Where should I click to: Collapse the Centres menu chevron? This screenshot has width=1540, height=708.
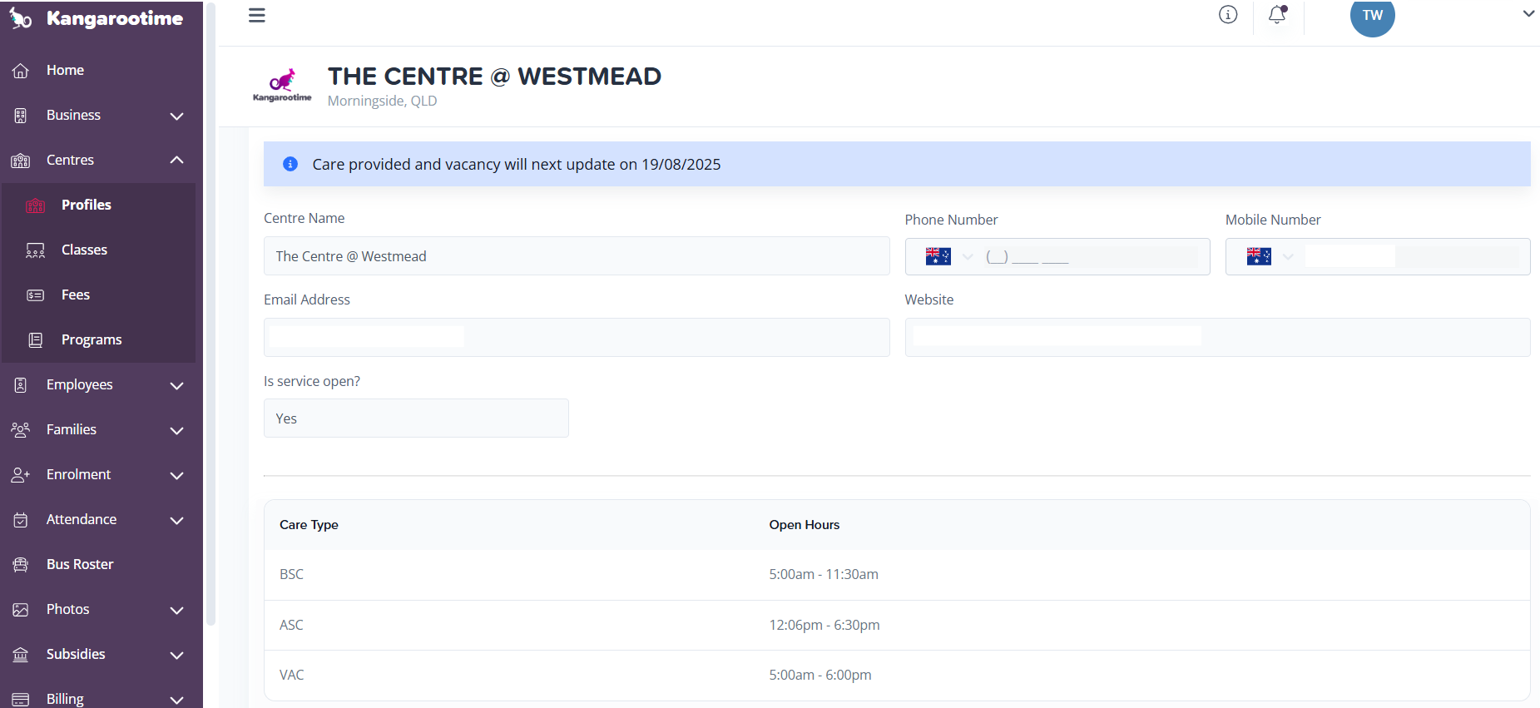pyautogui.click(x=176, y=160)
